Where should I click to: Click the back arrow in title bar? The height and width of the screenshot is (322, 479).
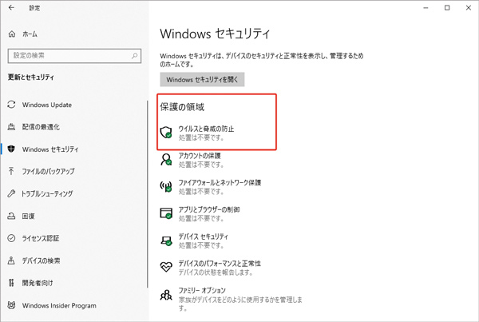11,8
